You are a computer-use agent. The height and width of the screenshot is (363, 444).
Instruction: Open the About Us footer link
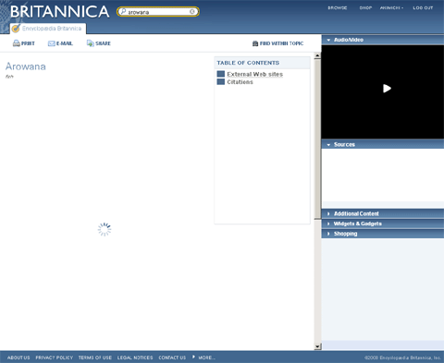pos(18,357)
